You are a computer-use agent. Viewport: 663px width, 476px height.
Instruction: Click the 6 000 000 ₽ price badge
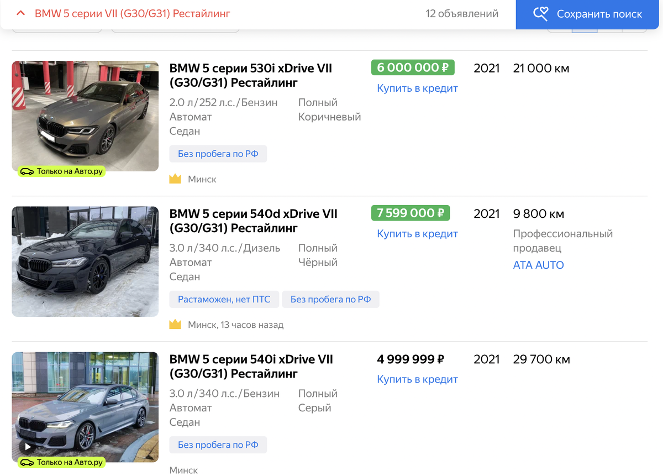coord(413,67)
